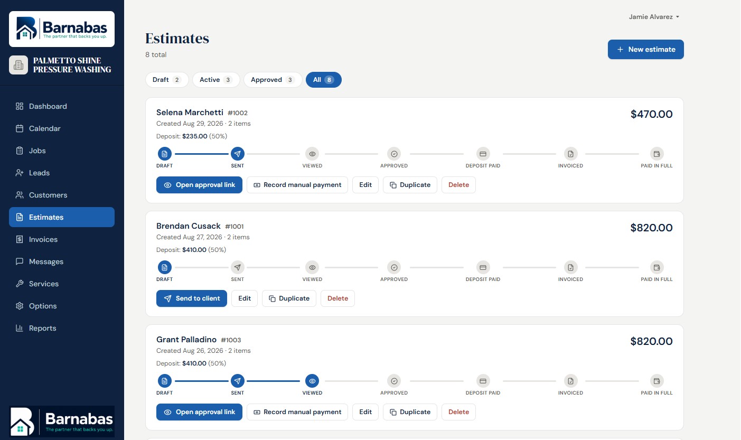Viewport: 741px width, 440px height.
Task: Delete Grant Palladino's estimate
Action: tap(458, 412)
